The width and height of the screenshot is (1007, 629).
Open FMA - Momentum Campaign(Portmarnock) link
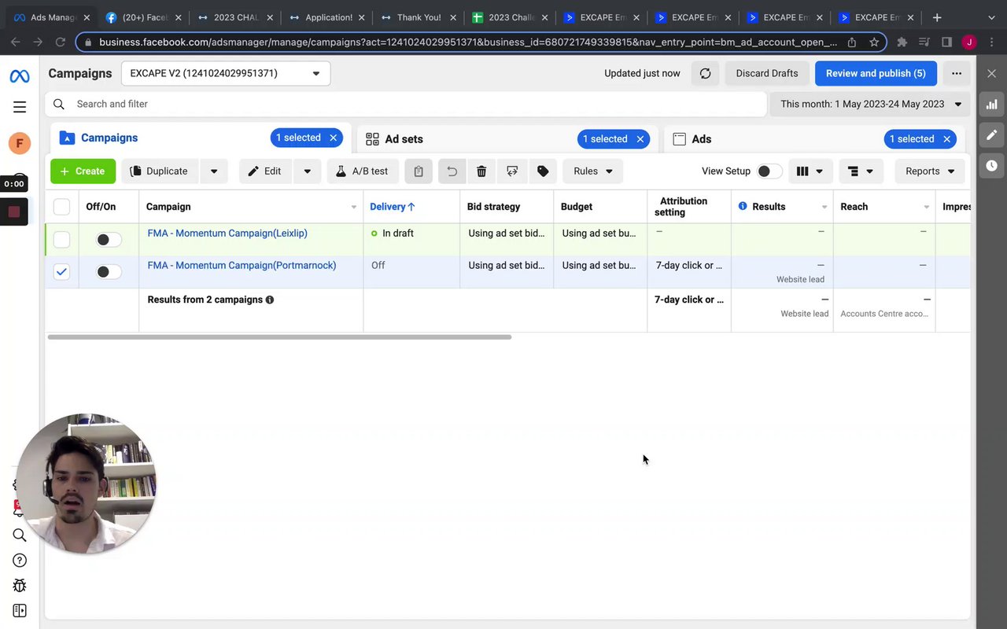point(242,266)
